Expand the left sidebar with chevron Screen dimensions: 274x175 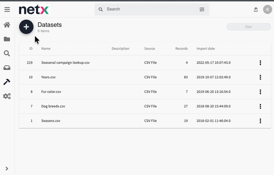coord(7,169)
